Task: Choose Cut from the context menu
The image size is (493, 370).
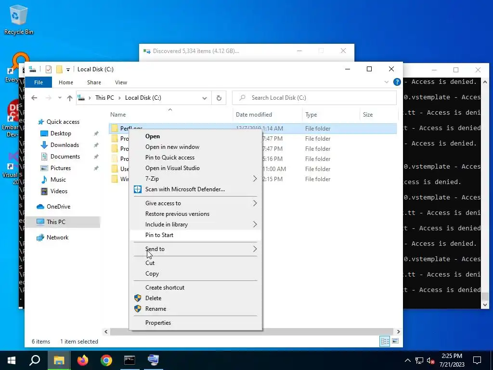Action: pos(195,263)
